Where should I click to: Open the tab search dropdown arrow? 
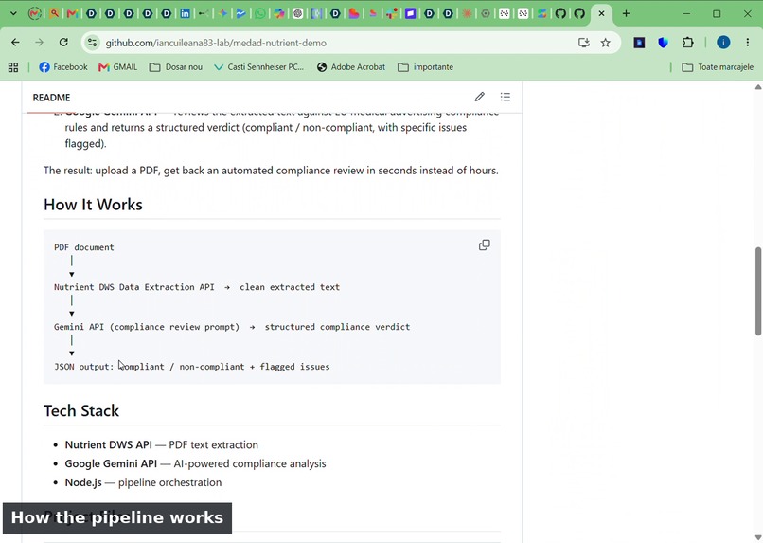pos(13,13)
